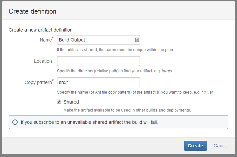Click the Name field label

(46, 40)
